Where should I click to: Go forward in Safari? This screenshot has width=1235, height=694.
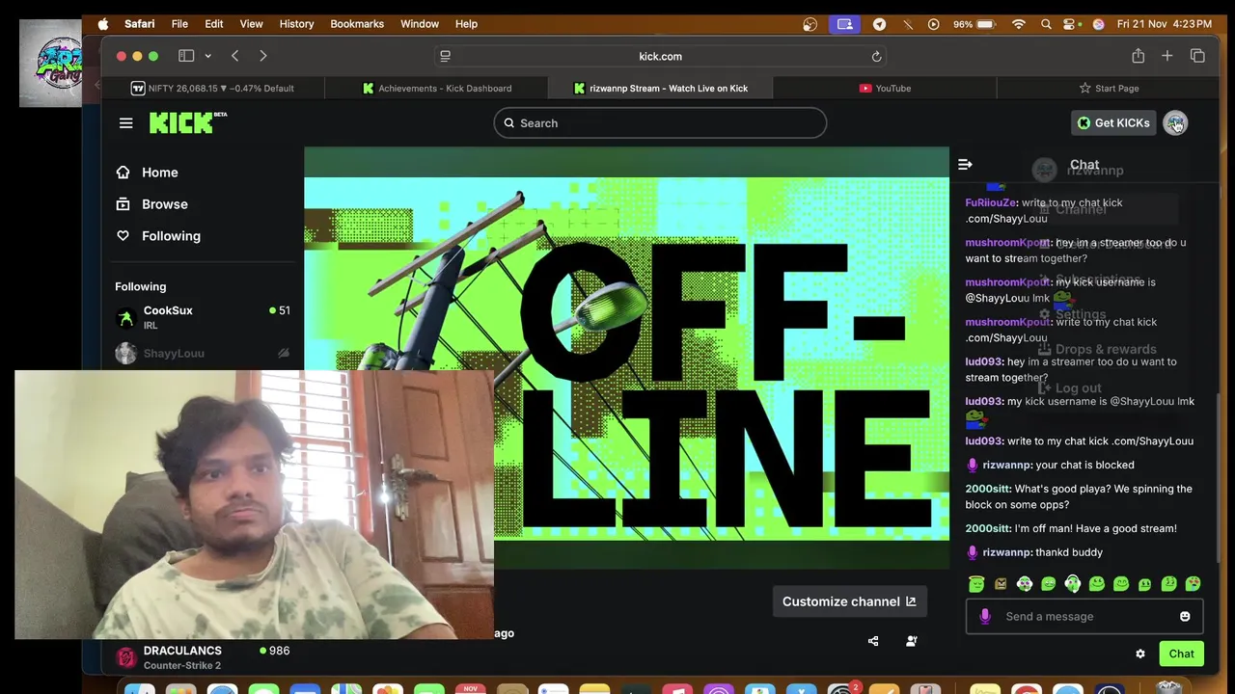pos(262,56)
